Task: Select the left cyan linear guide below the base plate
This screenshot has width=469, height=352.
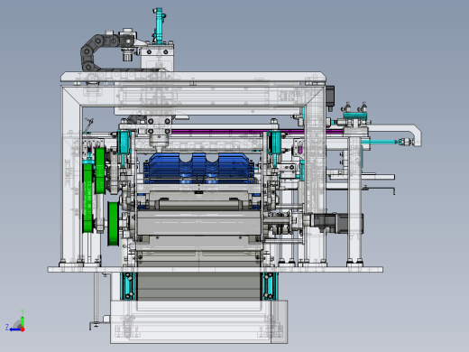Action: (128, 286)
